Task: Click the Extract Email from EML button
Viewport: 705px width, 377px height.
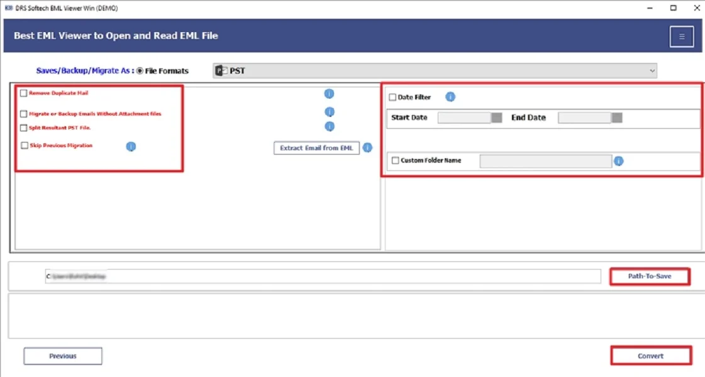Action: [316, 148]
